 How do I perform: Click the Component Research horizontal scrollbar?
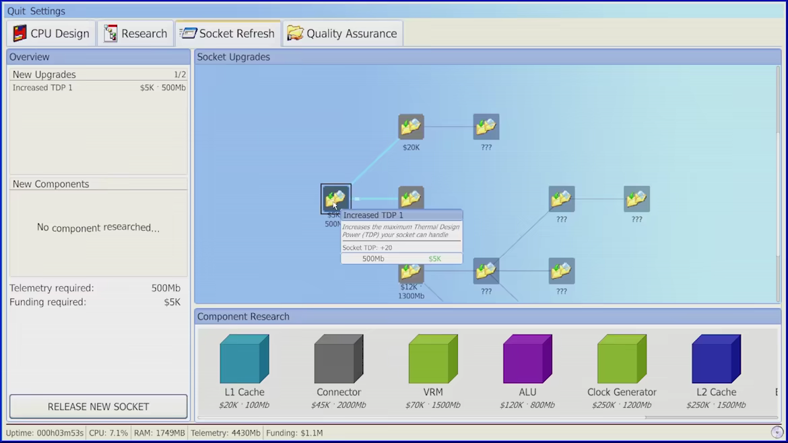[488, 417]
